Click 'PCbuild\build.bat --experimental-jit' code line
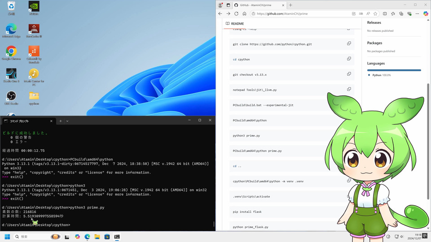Screen dimensions: 431x242 (263, 105)
